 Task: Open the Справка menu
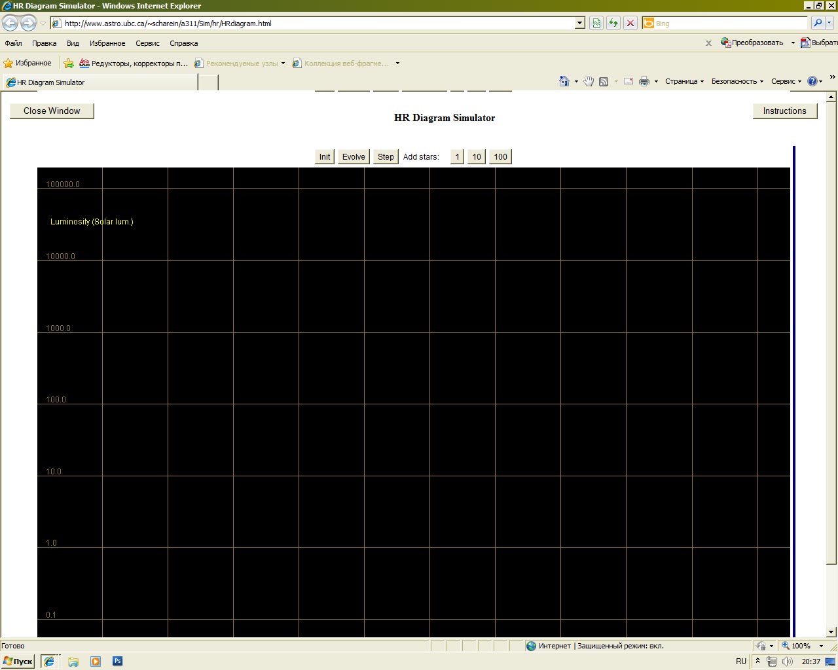coord(183,43)
